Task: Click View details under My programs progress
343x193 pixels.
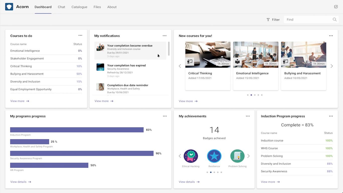Action: tap(21, 182)
